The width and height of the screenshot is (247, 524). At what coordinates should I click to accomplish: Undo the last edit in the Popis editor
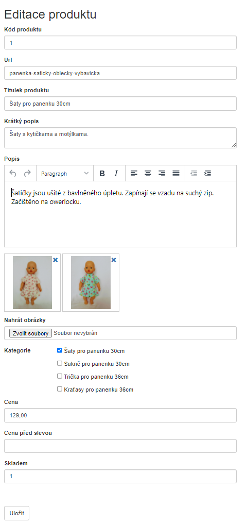click(13, 174)
